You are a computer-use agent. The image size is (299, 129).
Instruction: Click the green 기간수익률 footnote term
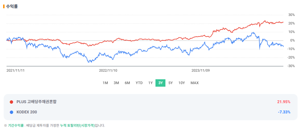pyautogui.click(x=16, y=126)
